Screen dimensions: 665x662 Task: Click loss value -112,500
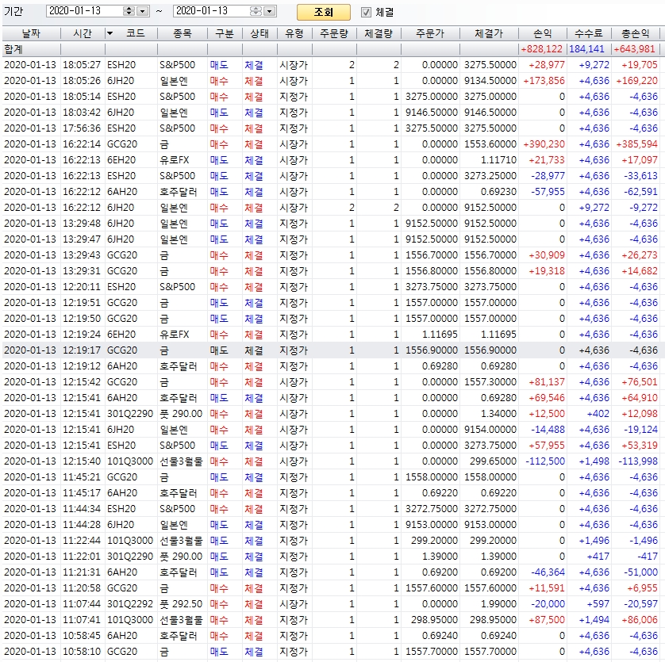tap(545, 461)
